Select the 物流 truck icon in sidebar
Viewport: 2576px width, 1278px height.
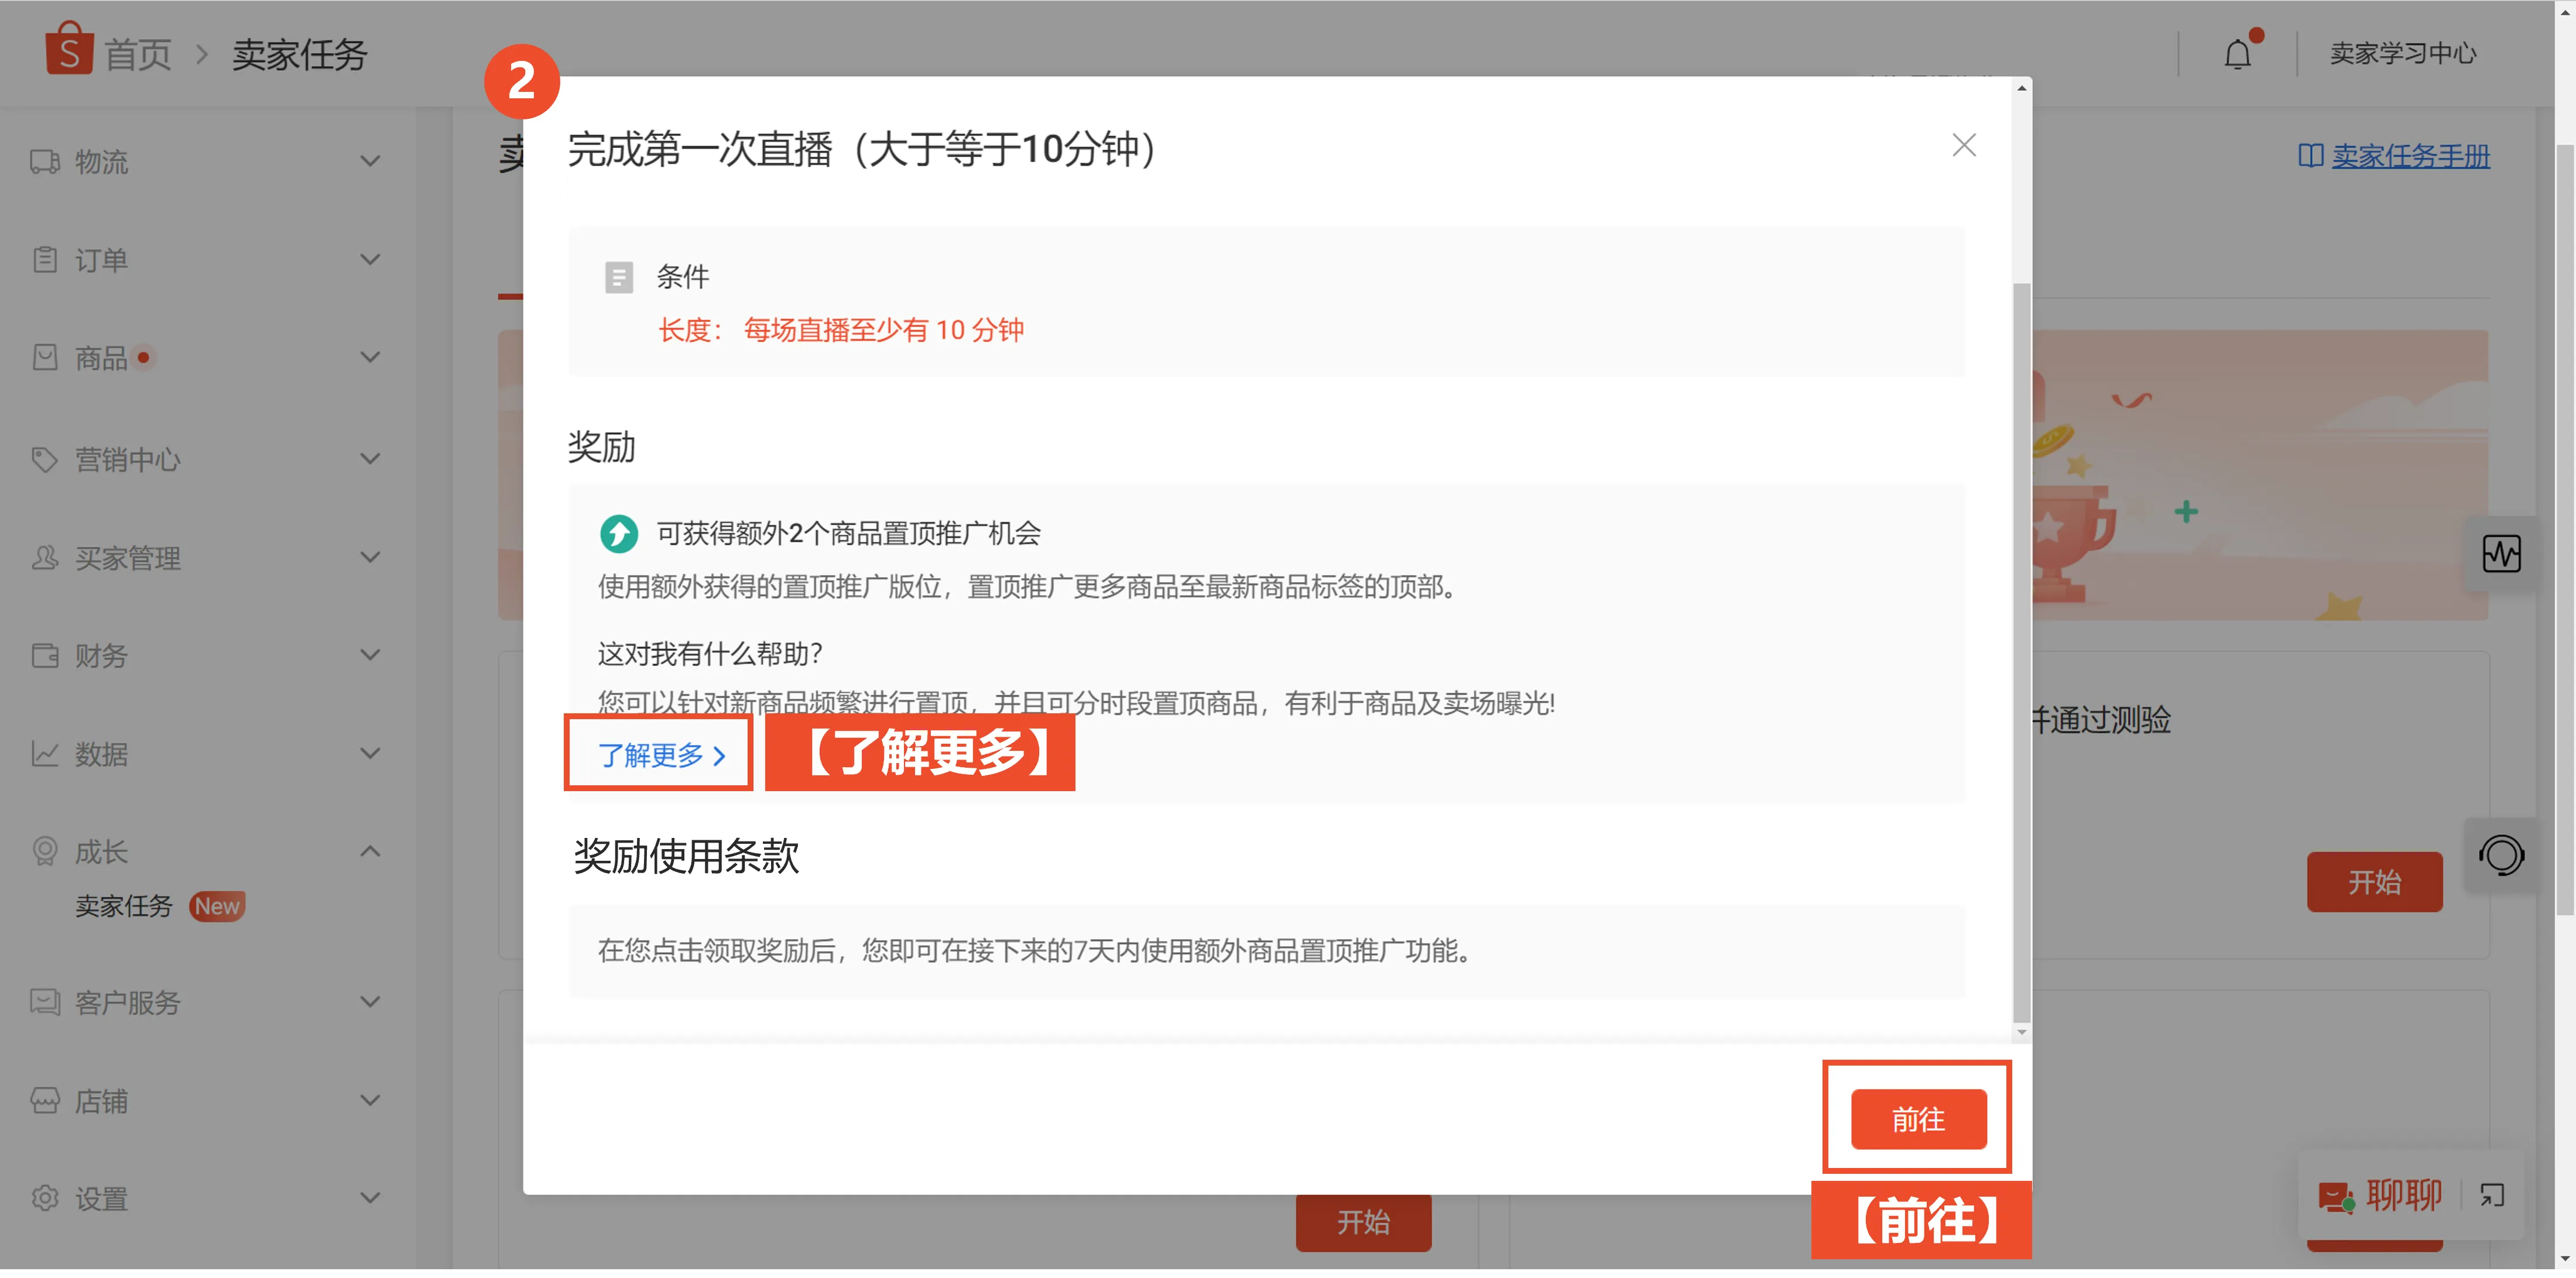coord(44,161)
